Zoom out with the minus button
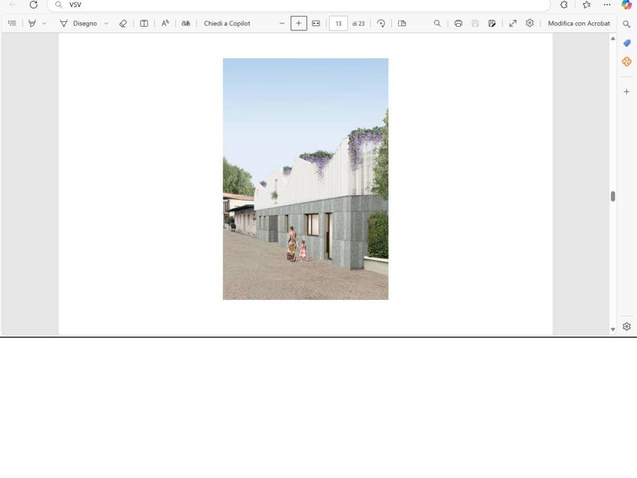Viewport: 637px width, 478px height. click(x=282, y=23)
